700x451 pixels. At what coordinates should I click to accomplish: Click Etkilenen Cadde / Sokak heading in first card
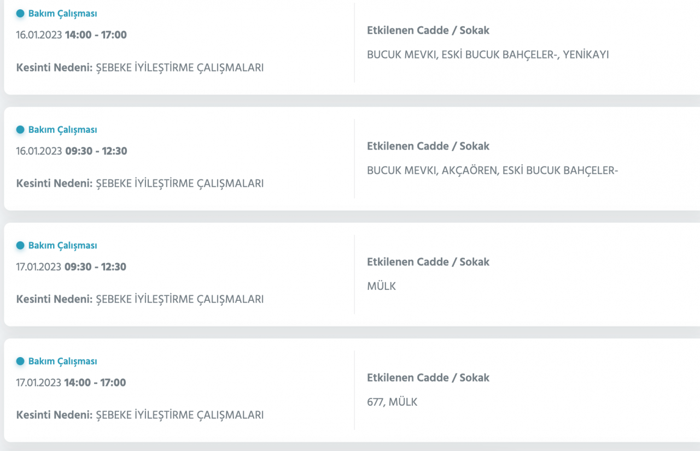[x=428, y=31]
